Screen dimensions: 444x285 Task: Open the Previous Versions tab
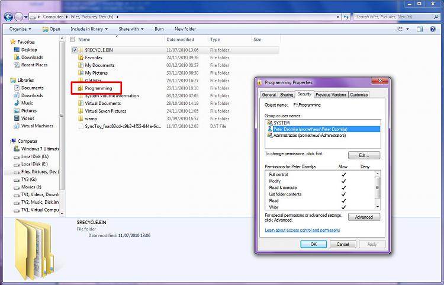tap(330, 95)
